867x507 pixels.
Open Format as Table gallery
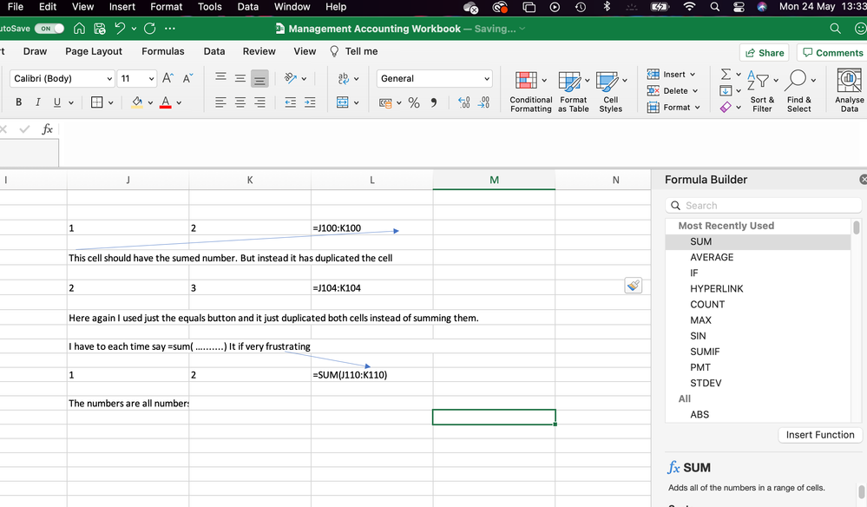pos(574,92)
